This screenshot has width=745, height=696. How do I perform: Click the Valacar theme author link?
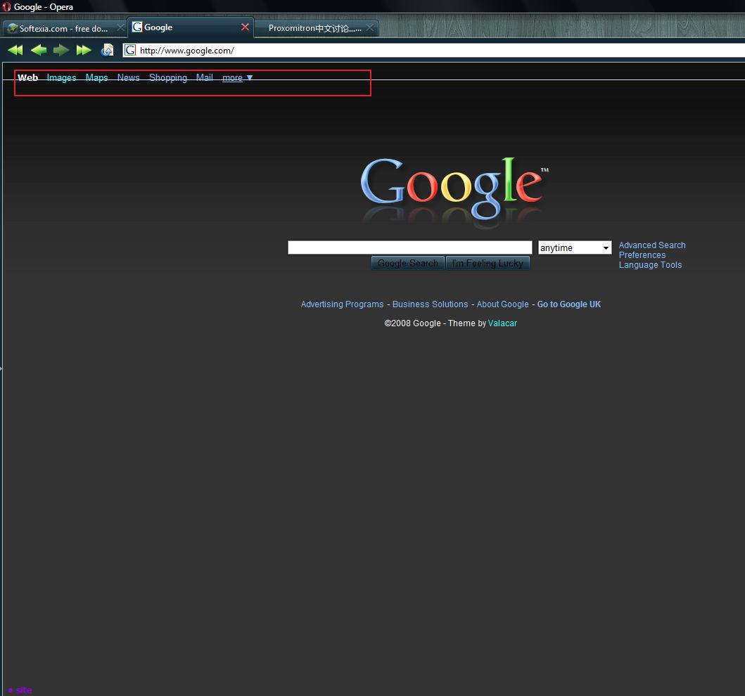tap(502, 323)
